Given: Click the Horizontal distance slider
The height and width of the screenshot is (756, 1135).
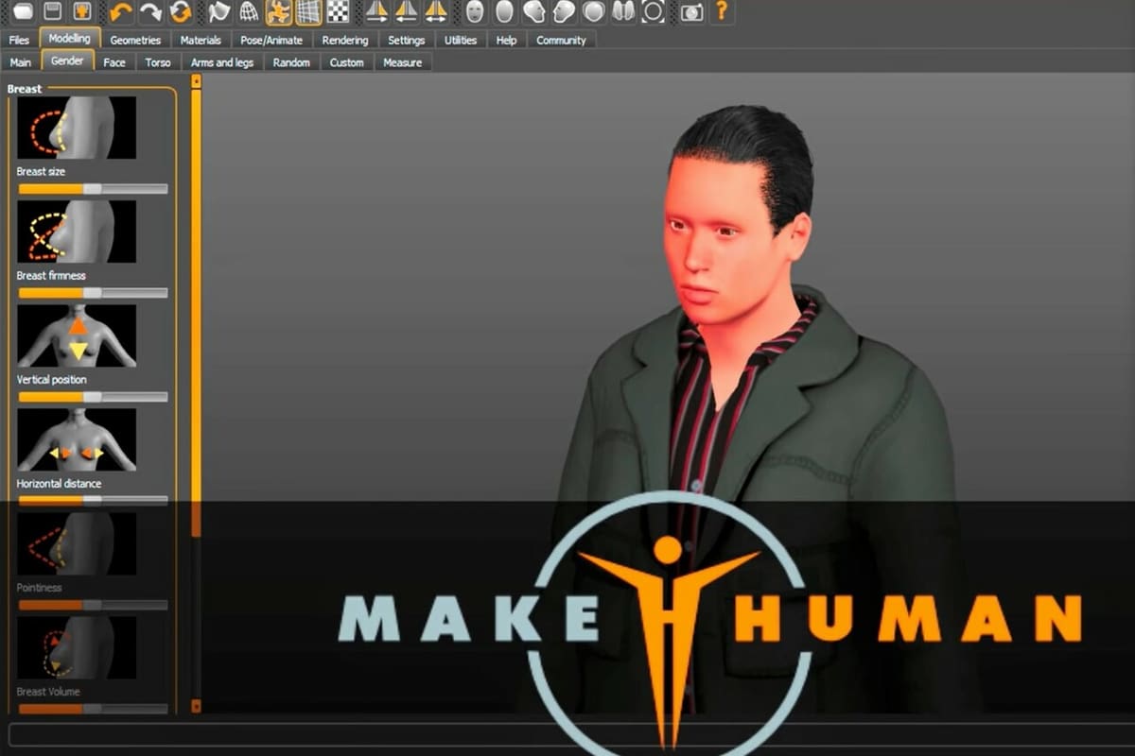Looking at the screenshot, I should coord(93,501).
